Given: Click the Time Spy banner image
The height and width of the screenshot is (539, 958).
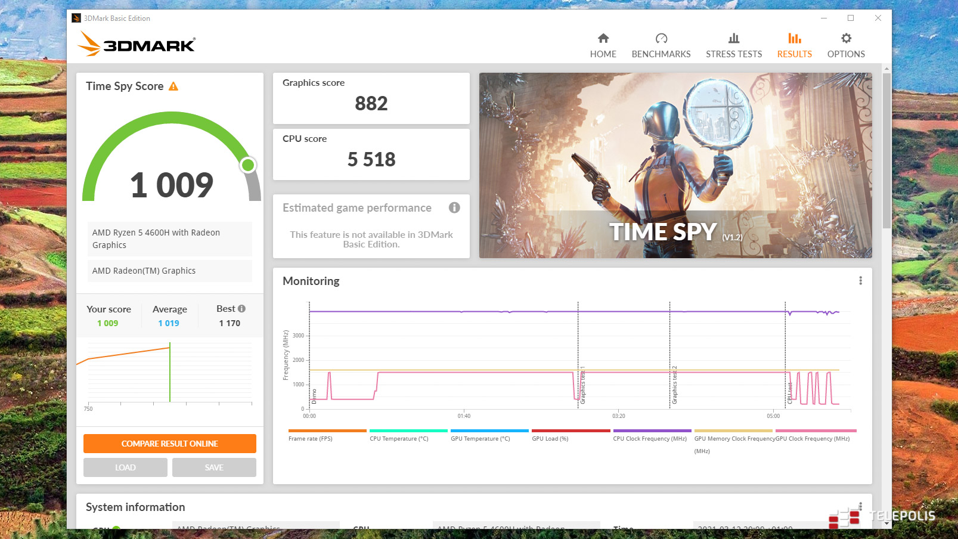Looking at the screenshot, I should (x=675, y=165).
